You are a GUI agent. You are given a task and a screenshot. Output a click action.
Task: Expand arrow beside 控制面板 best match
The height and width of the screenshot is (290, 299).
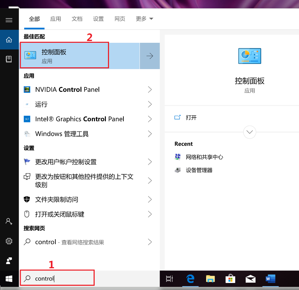(x=150, y=56)
